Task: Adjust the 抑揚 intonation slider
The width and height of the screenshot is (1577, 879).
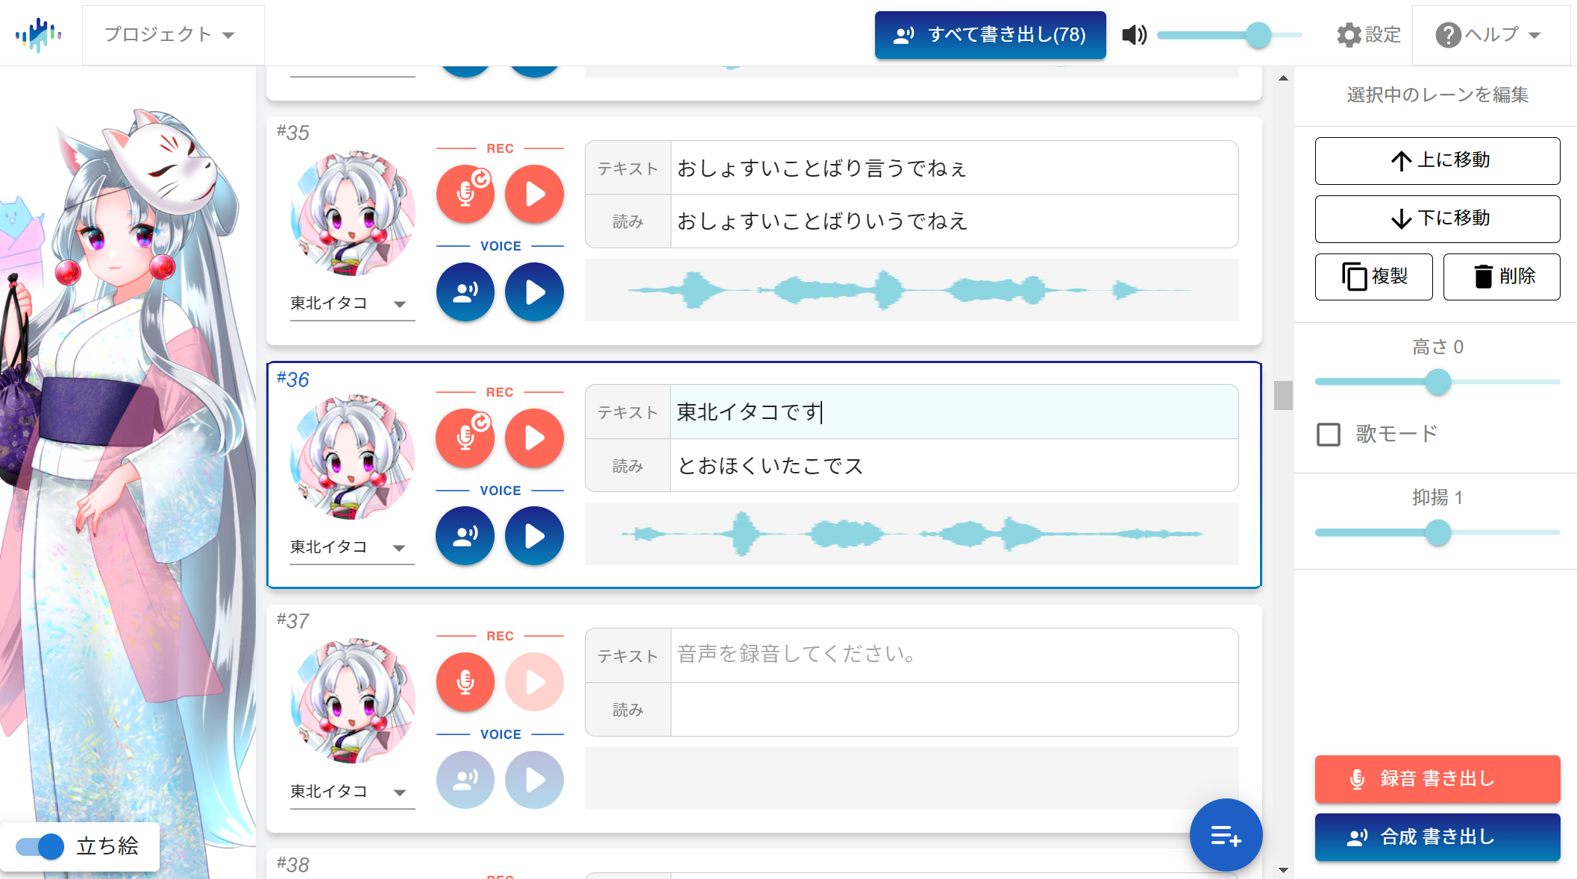Action: (1438, 532)
